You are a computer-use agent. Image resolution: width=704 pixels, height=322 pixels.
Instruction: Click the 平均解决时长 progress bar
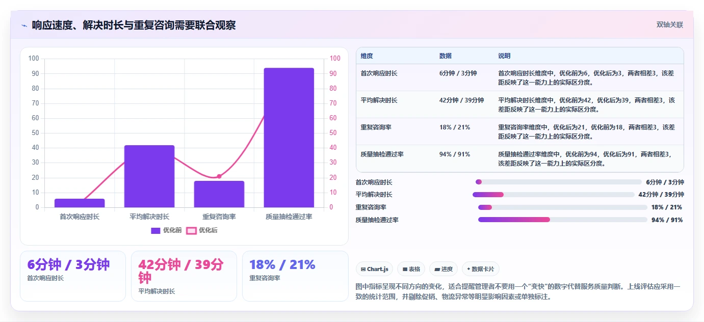(553, 194)
